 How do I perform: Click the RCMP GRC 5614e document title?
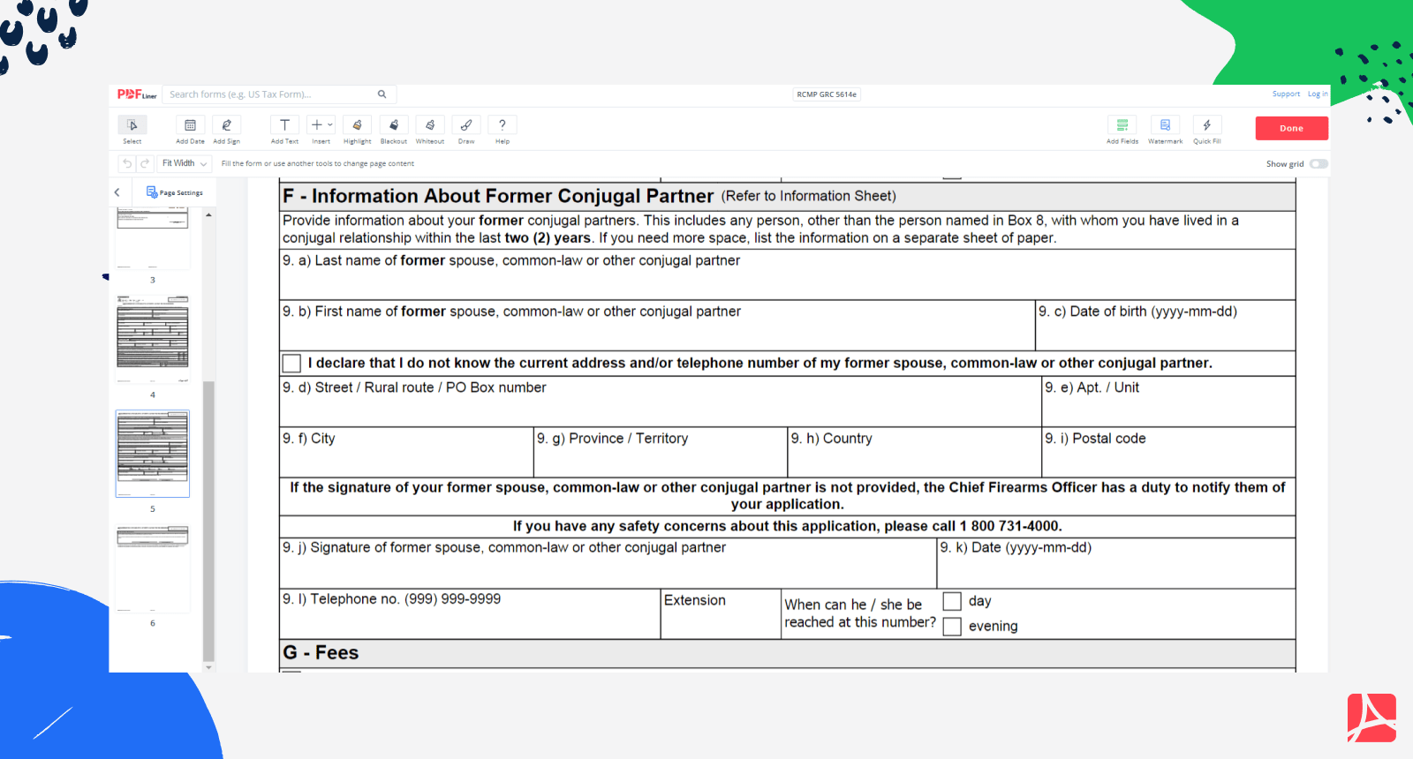tap(827, 94)
